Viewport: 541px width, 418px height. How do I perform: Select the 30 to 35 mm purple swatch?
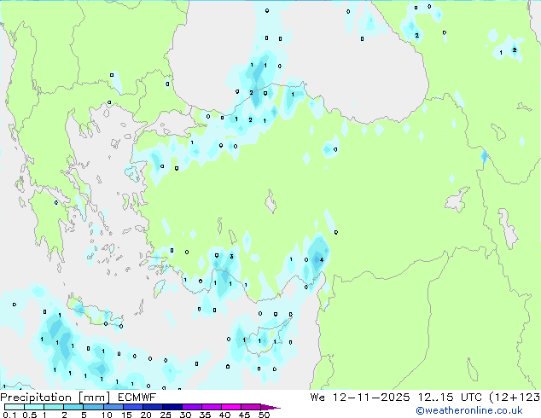click(x=191, y=407)
